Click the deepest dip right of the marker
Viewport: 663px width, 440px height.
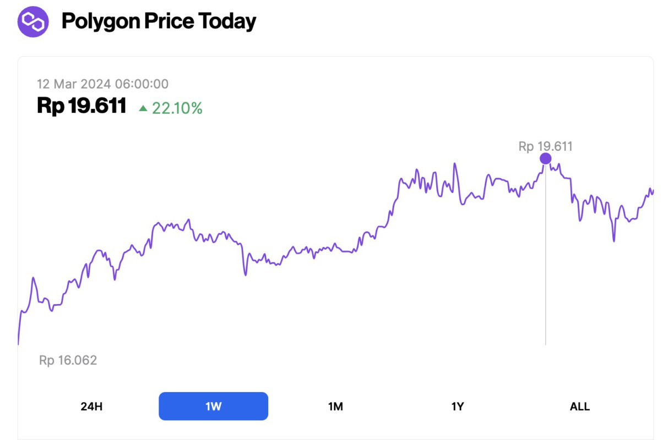(x=614, y=241)
